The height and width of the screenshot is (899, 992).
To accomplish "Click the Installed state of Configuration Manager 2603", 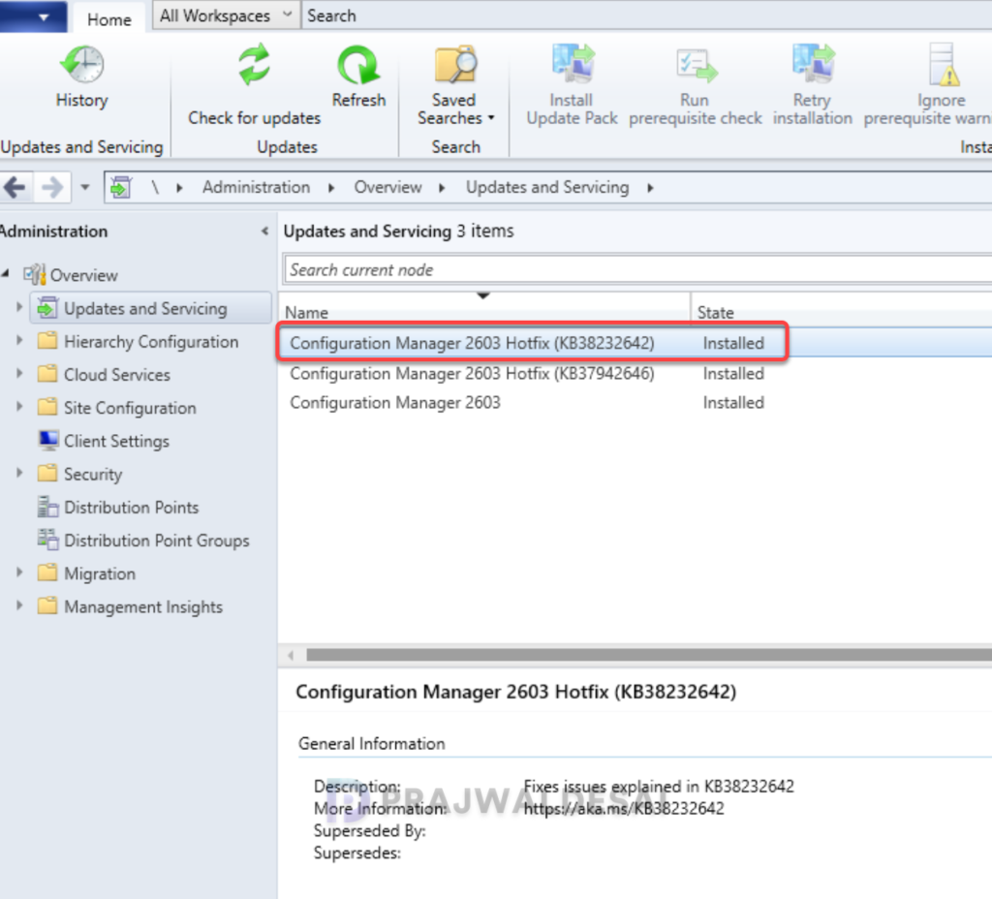I will [733, 402].
